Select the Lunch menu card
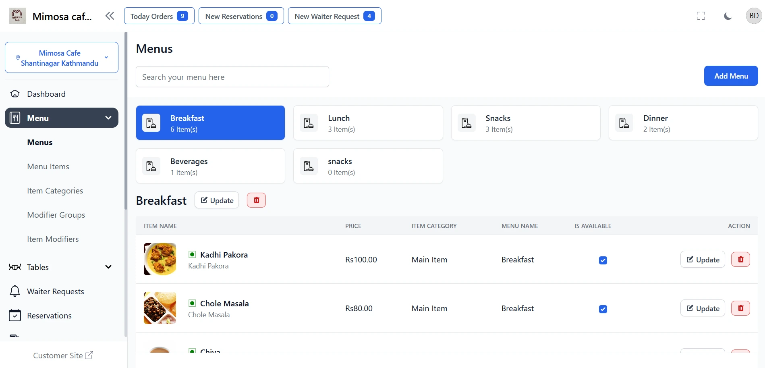Image resolution: width=765 pixels, height=368 pixels. 368,123
